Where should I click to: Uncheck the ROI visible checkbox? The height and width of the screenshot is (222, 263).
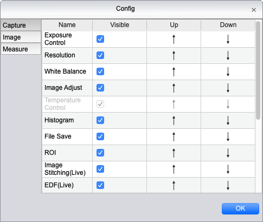tap(100, 153)
